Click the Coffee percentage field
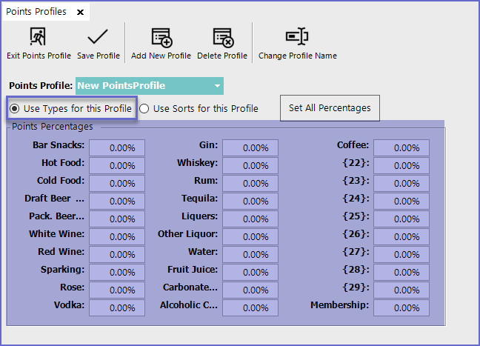 (401, 147)
